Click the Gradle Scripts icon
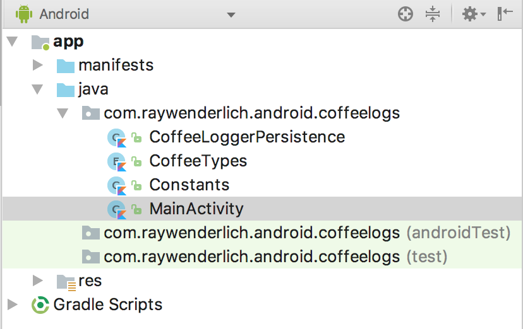Image resolution: width=523 pixels, height=329 pixels. [40, 304]
